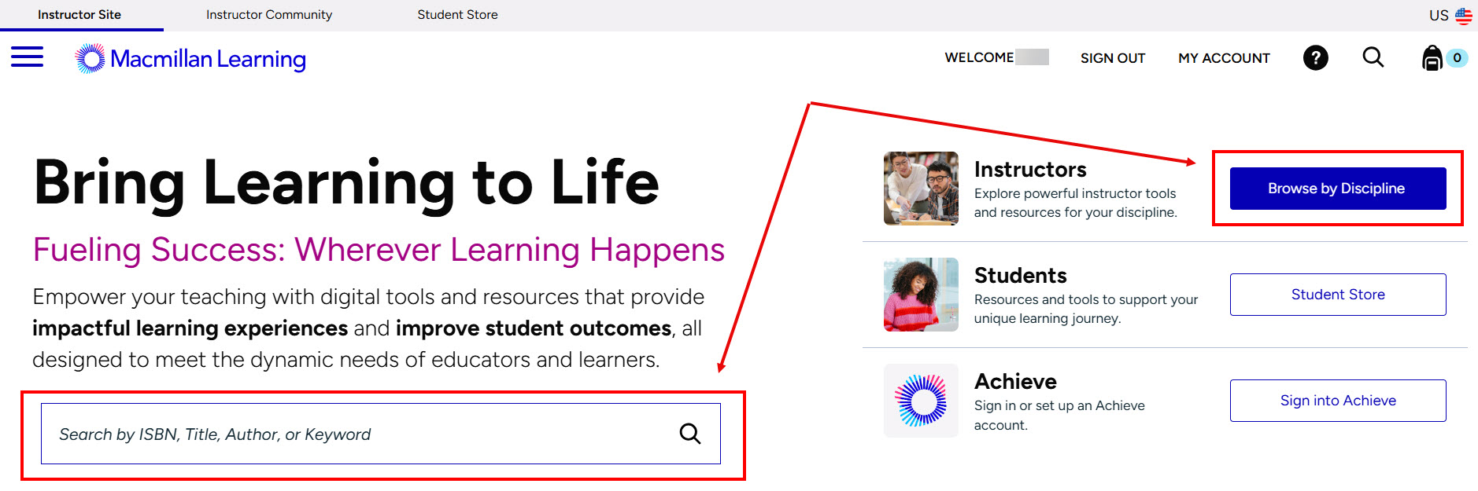Click the Students photo thumbnail
The width and height of the screenshot is (1478, 491).
click(x=920, y=295)
